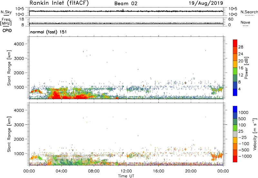Click the '60' tick on Nave axis
The height and width of the screenshot is (178, 258).
(231, 19)
